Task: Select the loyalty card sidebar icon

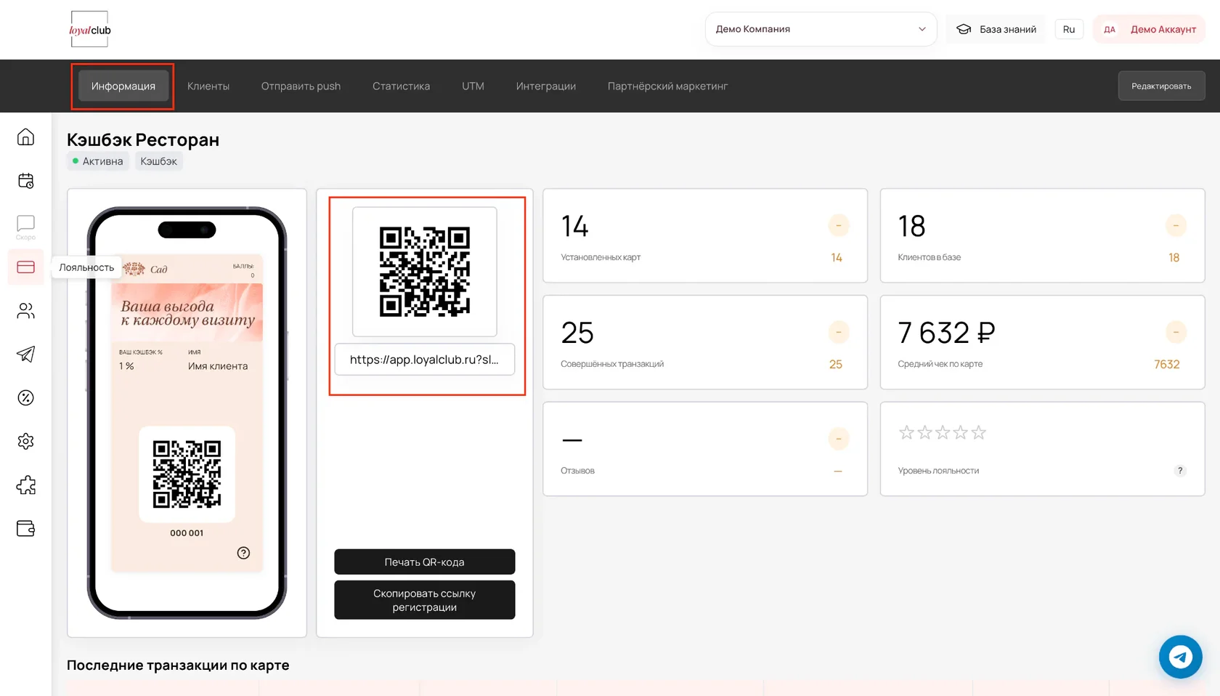Action: [25, 267]
